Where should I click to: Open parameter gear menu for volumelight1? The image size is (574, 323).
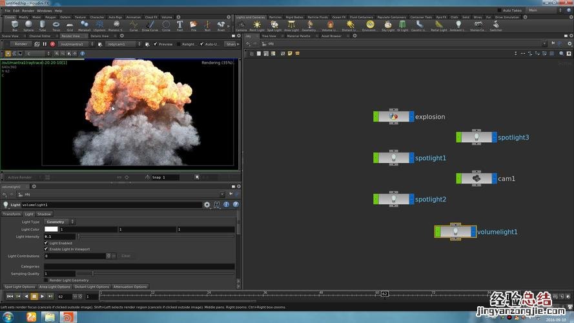207,204
